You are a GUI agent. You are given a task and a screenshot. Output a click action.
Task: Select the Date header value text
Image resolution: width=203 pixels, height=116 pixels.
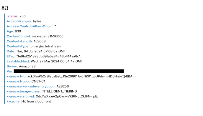pos(41,51)
